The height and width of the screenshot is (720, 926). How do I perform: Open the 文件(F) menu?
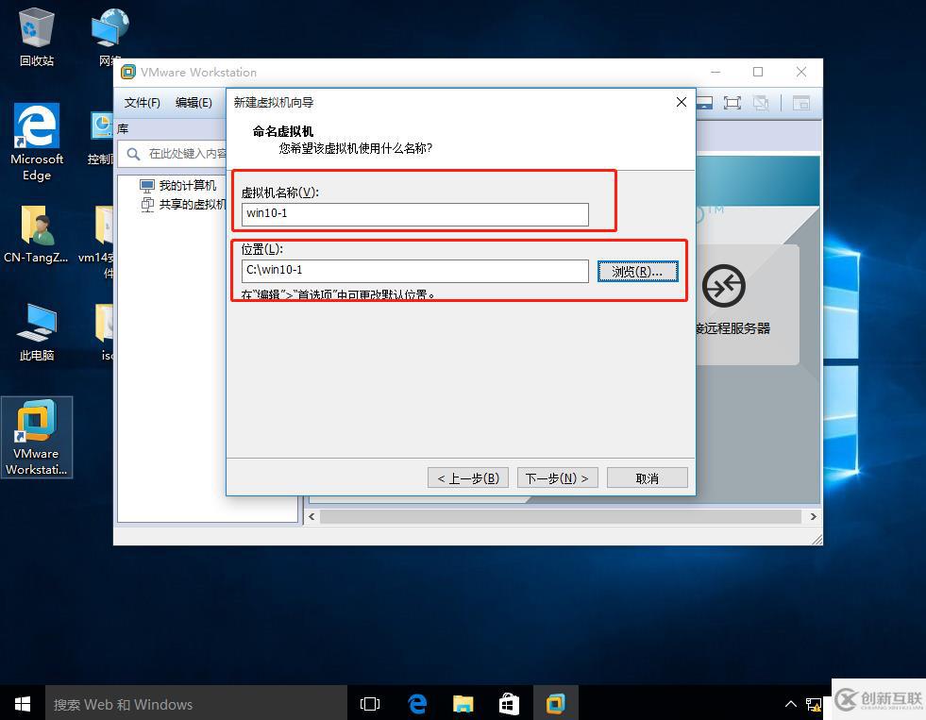point(143,103)
